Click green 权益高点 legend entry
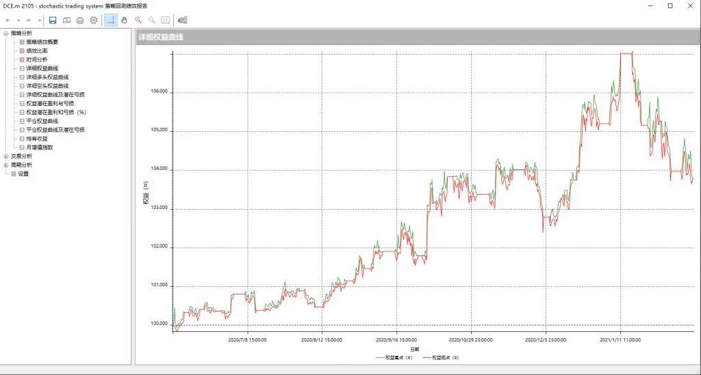701x375 pixels. coord(394,358)
